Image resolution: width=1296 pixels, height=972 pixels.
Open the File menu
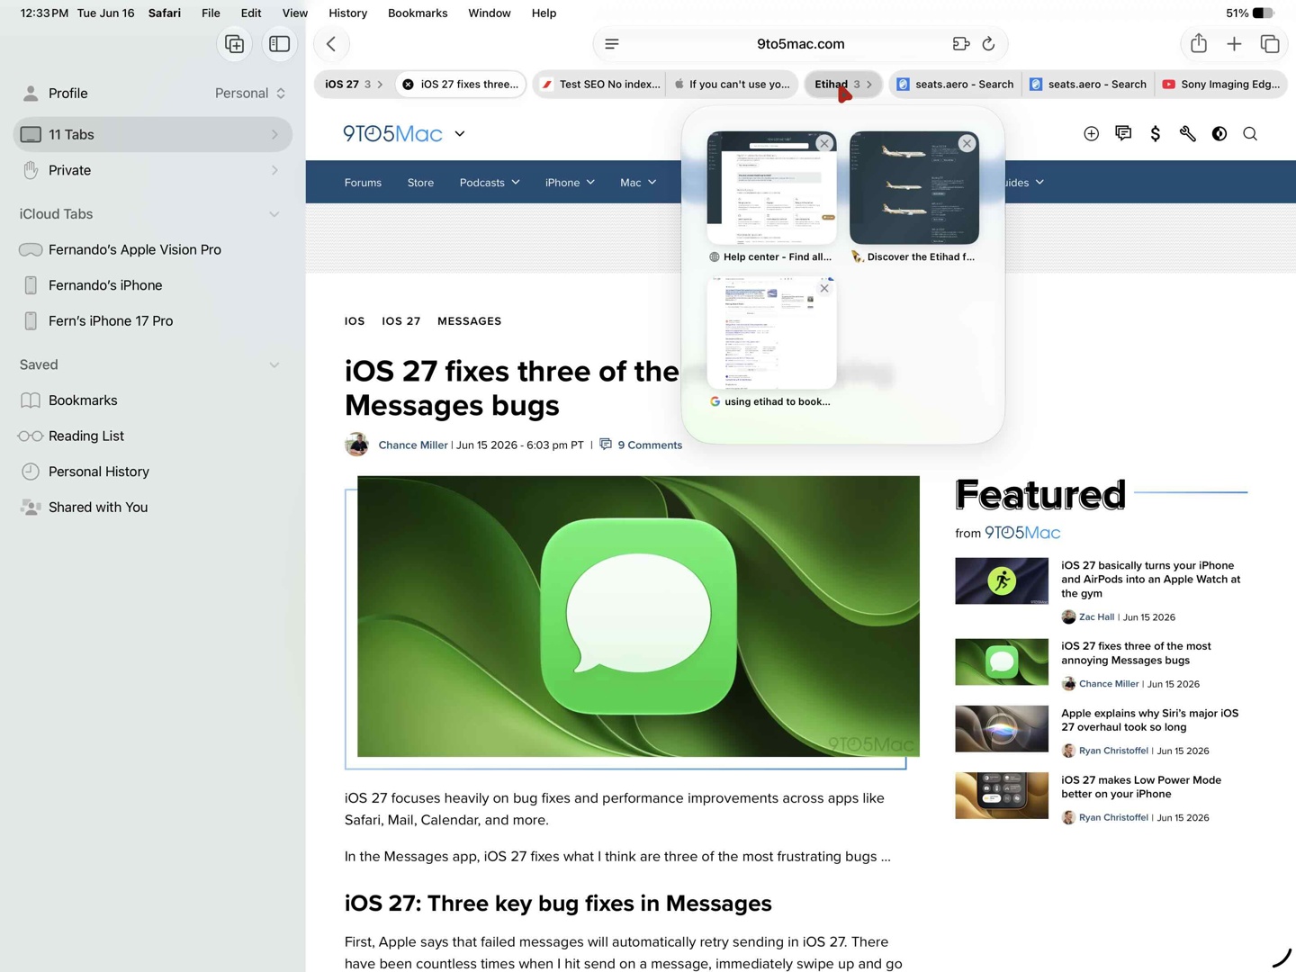click(211, 13)
